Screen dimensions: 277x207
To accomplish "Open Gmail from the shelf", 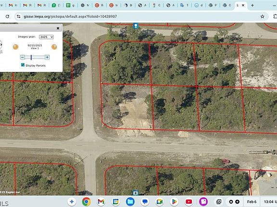I will tap(101, 202).
